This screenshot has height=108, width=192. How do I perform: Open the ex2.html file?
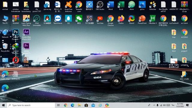tap(184, 32)
